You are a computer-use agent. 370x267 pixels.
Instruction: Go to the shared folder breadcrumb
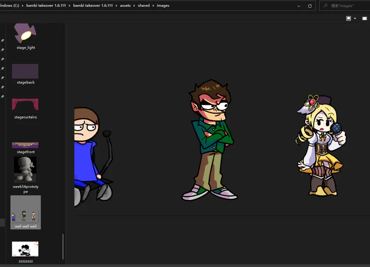click(x=144, y=5)
